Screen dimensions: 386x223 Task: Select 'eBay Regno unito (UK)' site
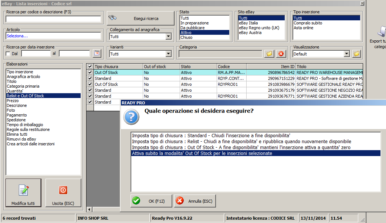259,28
